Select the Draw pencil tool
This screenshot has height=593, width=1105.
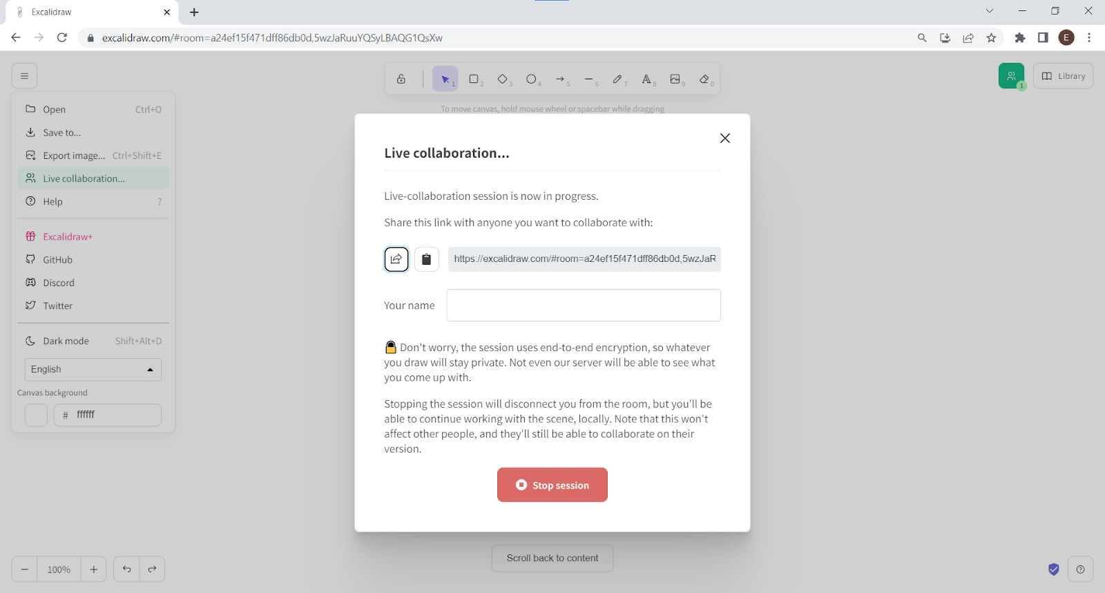[618, 79]
